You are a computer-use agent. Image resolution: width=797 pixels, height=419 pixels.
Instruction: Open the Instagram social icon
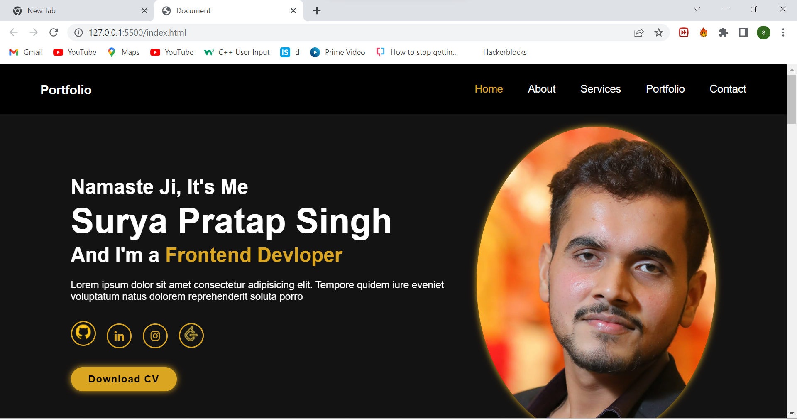pos(155,336)
